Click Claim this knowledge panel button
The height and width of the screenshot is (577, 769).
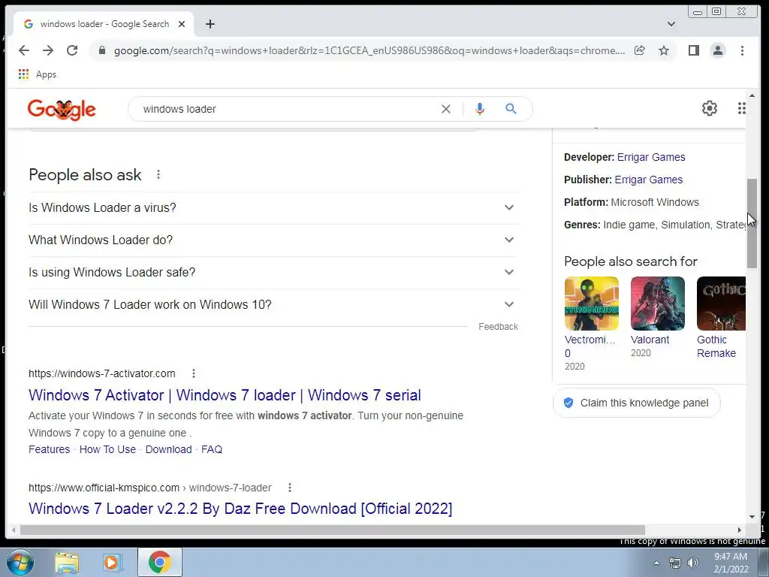(x=637, y=403)
